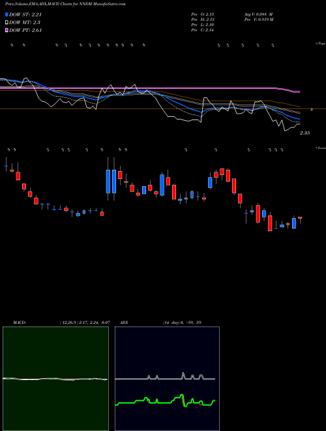The image size is (326, 431).
Task: Click the 'Pre C: 2.14' close value
Action: 203,30
